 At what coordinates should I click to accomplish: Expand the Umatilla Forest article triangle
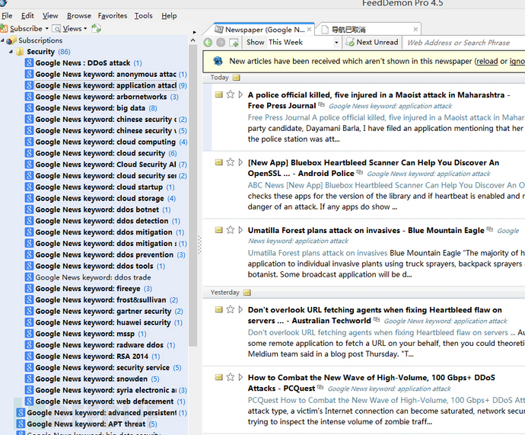pos(240,230)
